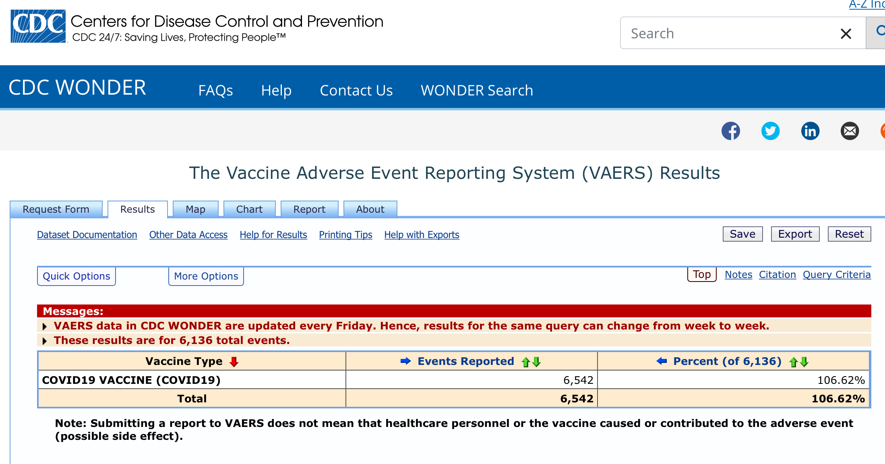Sort Vaccine Type column with red down arrow
Viewport: 885px width, 464px height.
click(234, 362)
